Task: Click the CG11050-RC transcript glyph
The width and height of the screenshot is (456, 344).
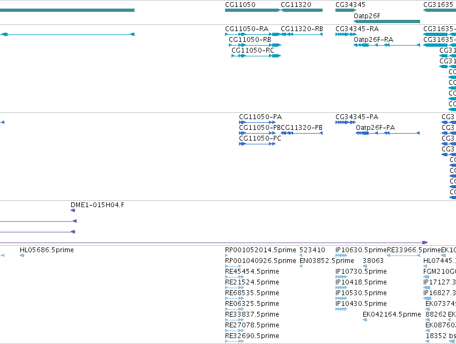Action: 256,56
